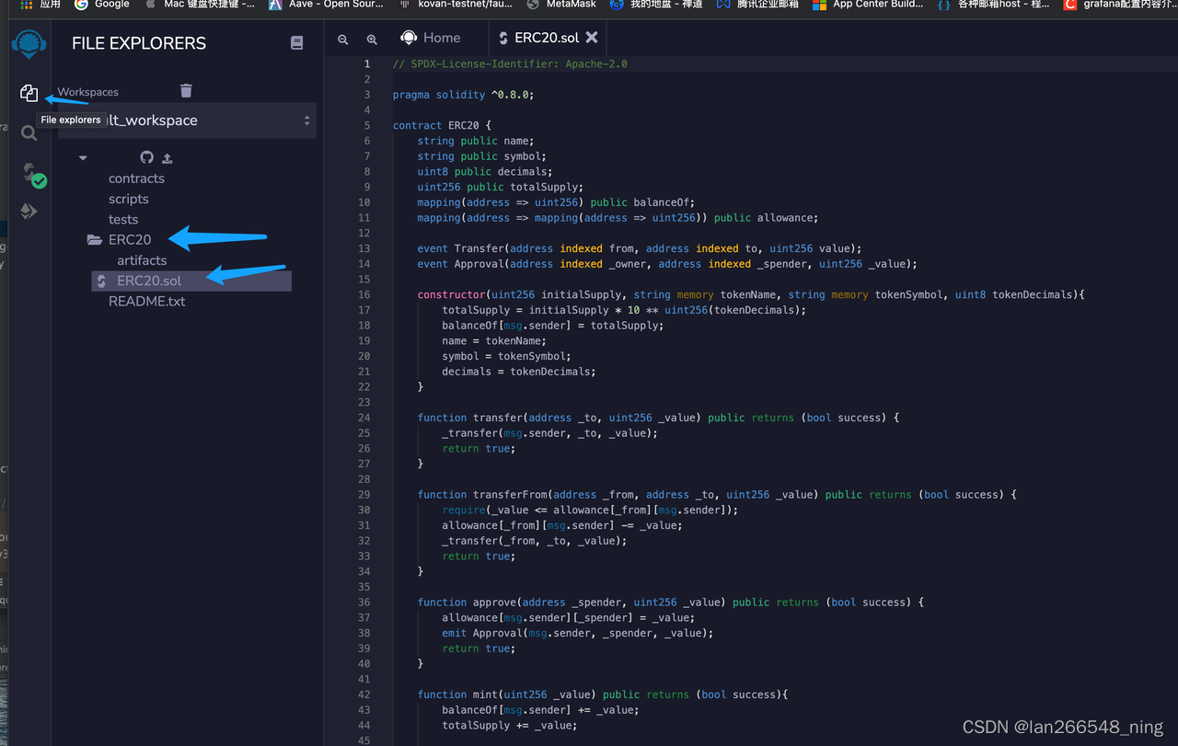Click the 'event Transfer' declaration line

[x=640, y=248]
